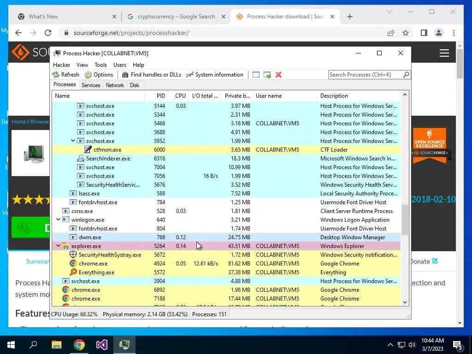Open SourceForge hamburger menu

pyautogui.click(x=444, y=53)
